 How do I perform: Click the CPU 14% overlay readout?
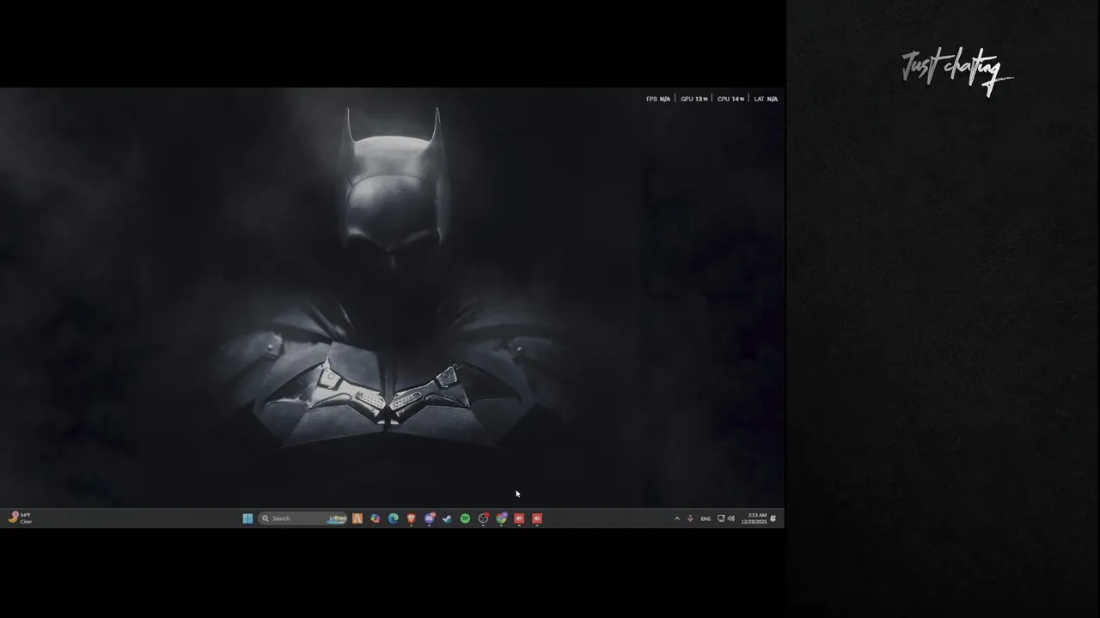click(x=730, y=99)
